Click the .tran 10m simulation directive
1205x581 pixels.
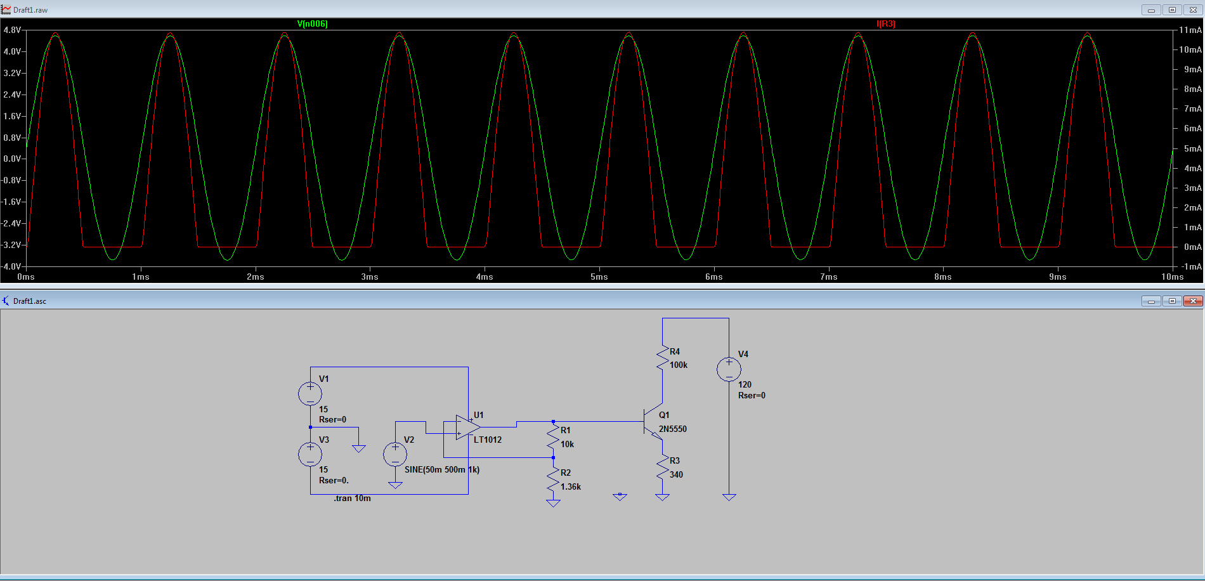pos(353,498)
